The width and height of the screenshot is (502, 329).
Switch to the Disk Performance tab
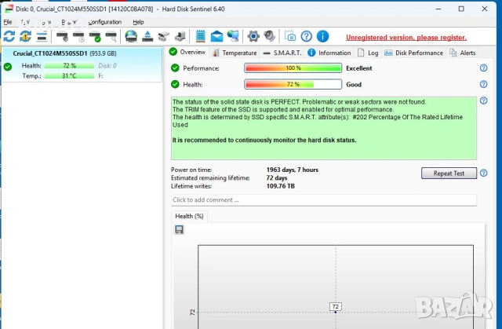point(413,53)
